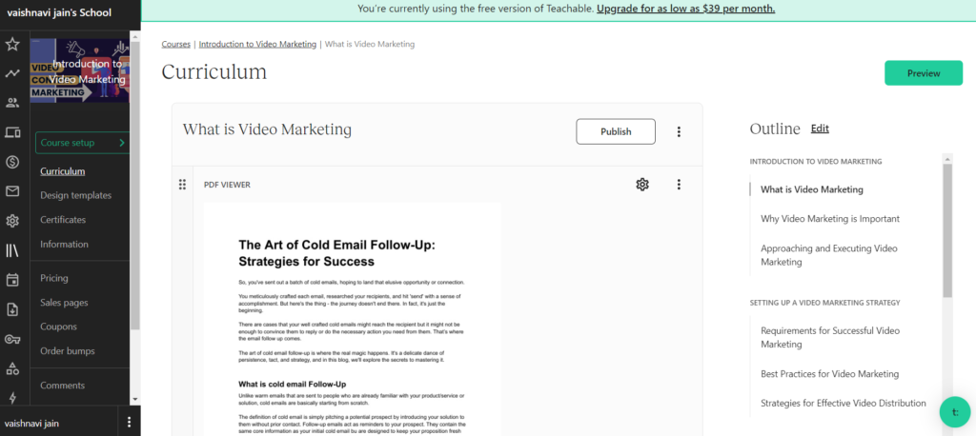The image size is (976, 436).
Task: Click the Publish button
Action: point(616,131)
